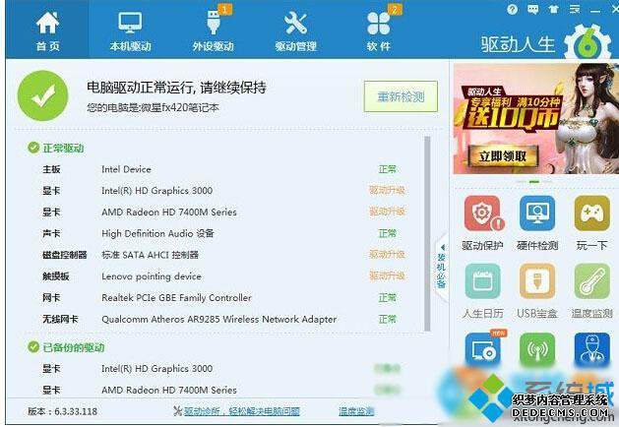This screenshot has width=619, height=427.
Task: Open the New monitor-and-disc tool icon
Action: (483, 349)
